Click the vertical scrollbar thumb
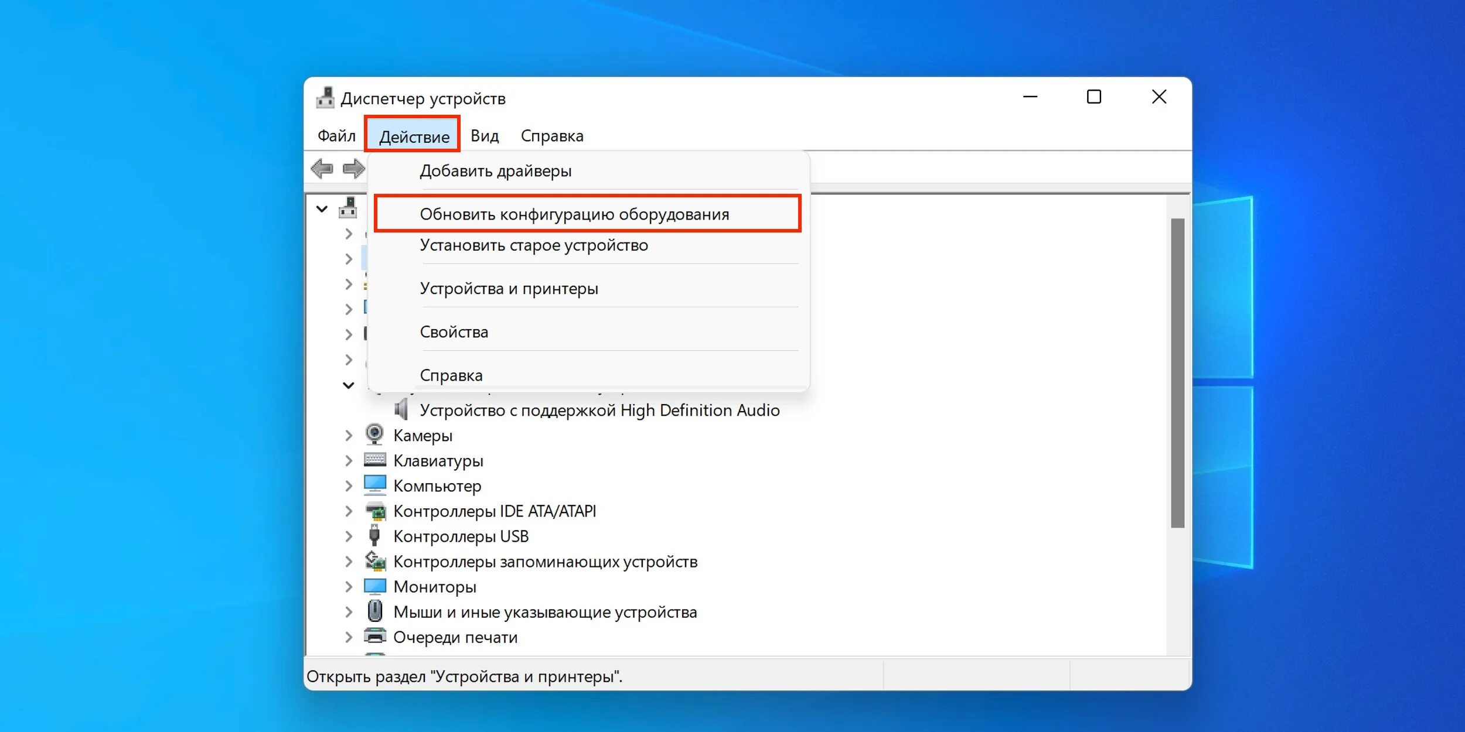 (1178, 372)
